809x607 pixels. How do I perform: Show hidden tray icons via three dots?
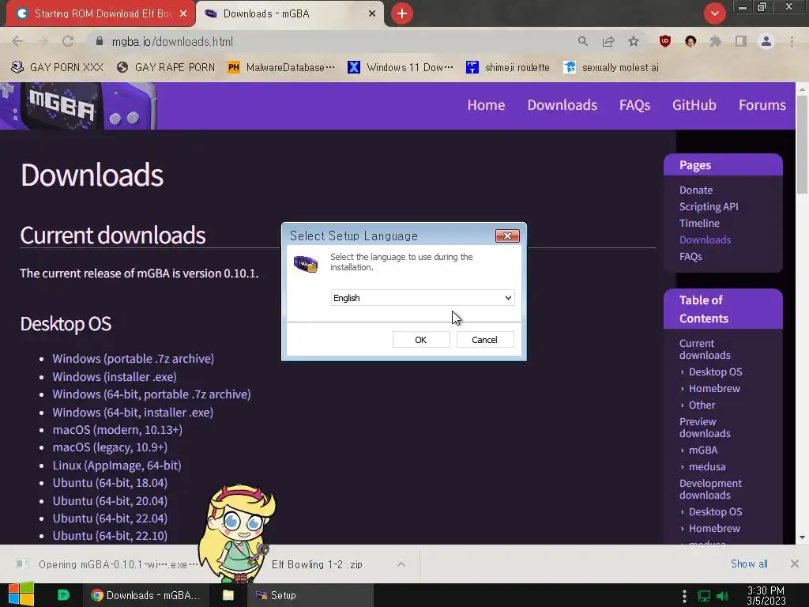[x=684, y=596]
